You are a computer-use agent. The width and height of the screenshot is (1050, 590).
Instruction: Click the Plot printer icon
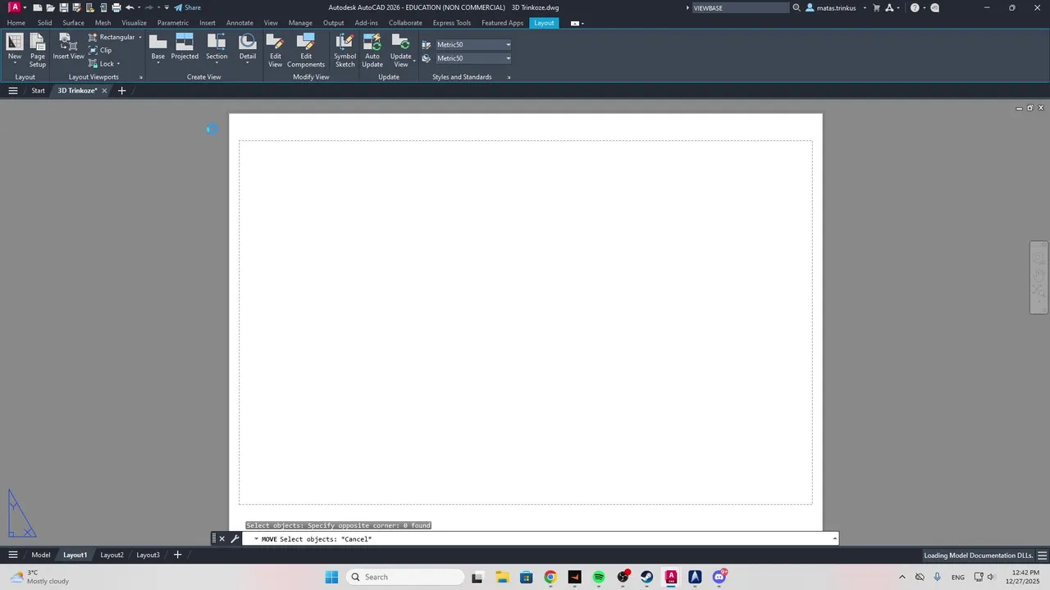[x=116, y=7]
